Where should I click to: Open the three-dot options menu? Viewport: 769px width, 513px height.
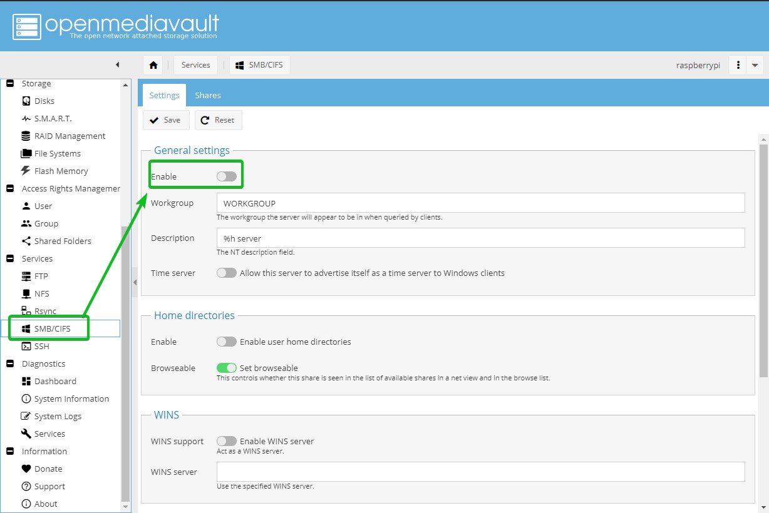click(x=738, y=65)
